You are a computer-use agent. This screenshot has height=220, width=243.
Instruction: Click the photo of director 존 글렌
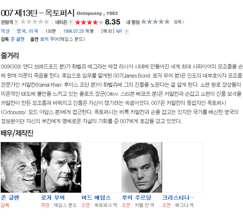click(x=21, y=167)
